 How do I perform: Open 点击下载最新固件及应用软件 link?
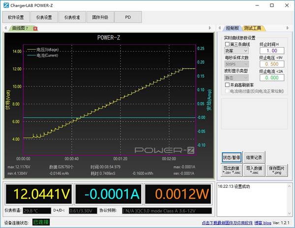[x=227, y=223]
